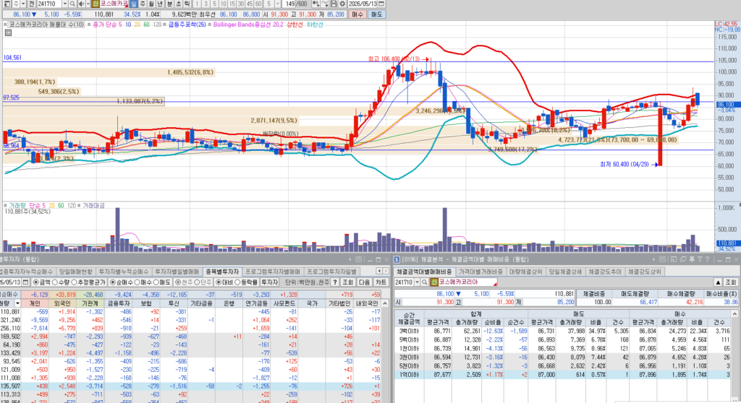The height and width of the screenshot is (403, 741).
Task: Open calendar next to 2026/05/13 date
Action: [381, 4]
